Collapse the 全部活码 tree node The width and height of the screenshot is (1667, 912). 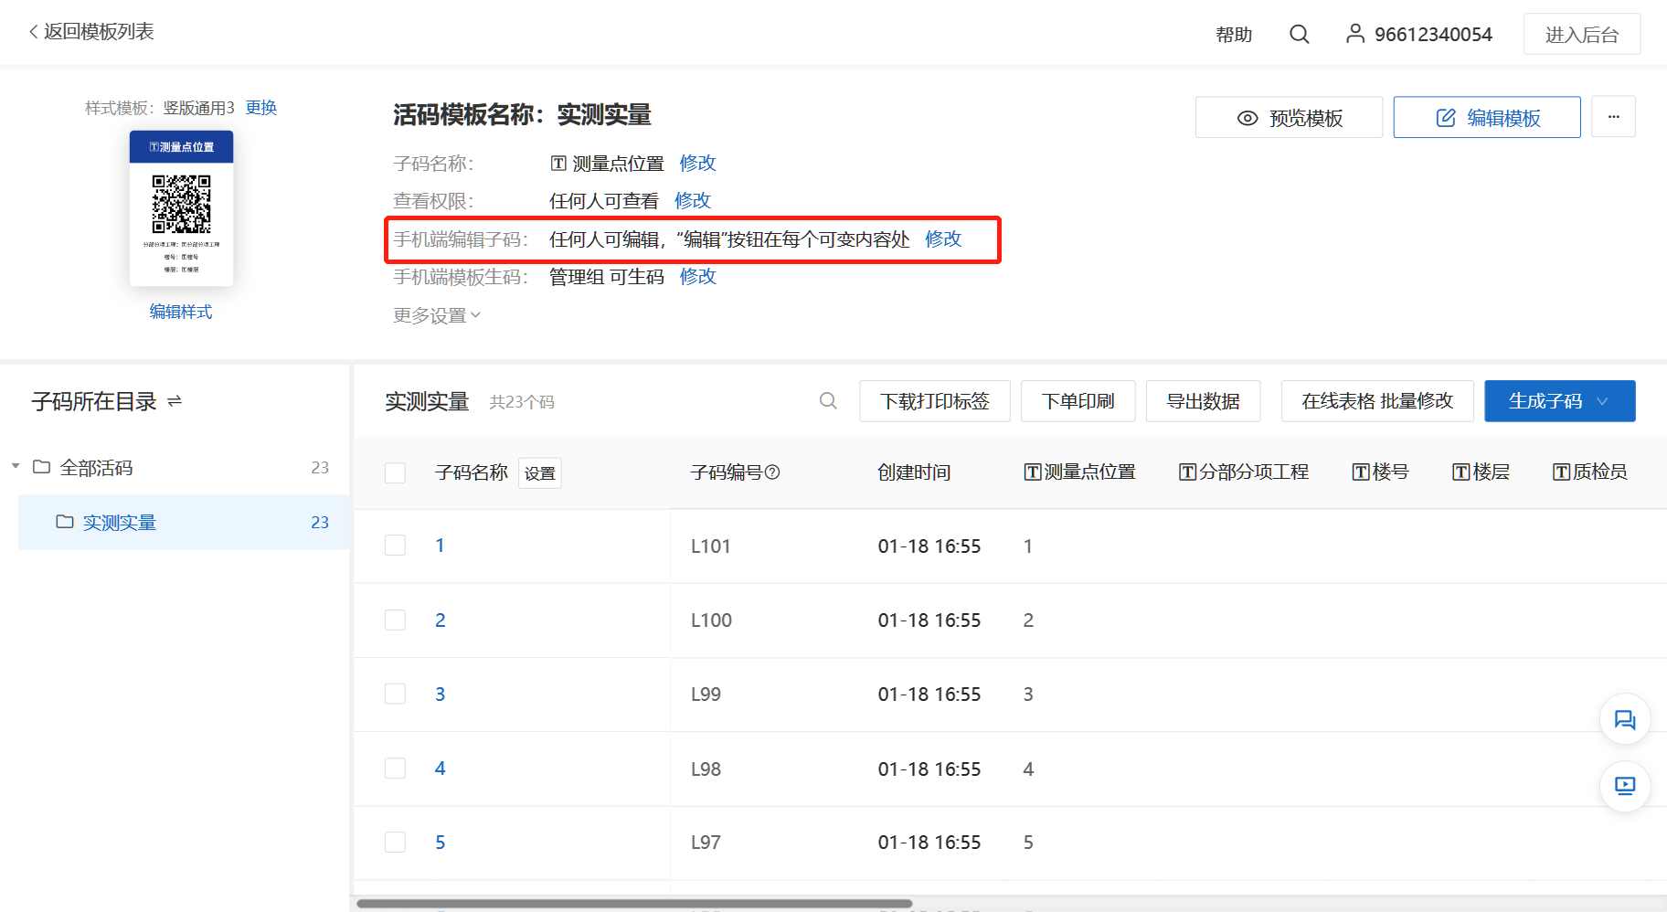tap(16, 467)
